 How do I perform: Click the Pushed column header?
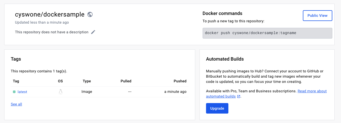click(x=180, y=81)
